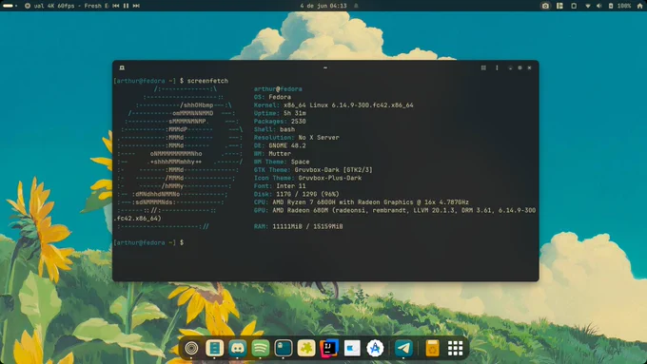Screen dimensions: 647x364
Task: Click the media title 'ual 4K 60fps - Fresh'
Action: (68, 6)
